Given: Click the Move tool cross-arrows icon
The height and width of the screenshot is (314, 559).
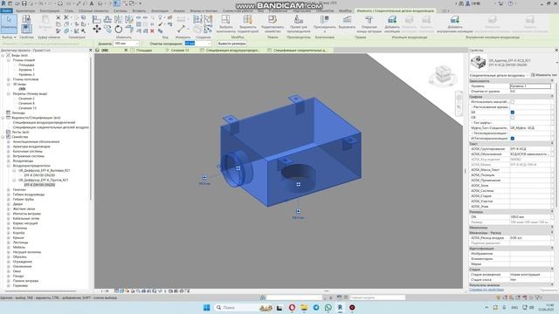Looking at the screenshot, I should point(97,29).
